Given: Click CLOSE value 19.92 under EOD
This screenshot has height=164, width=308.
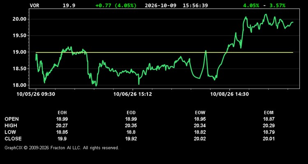Looking at the screenshot, I should point(131,139).
